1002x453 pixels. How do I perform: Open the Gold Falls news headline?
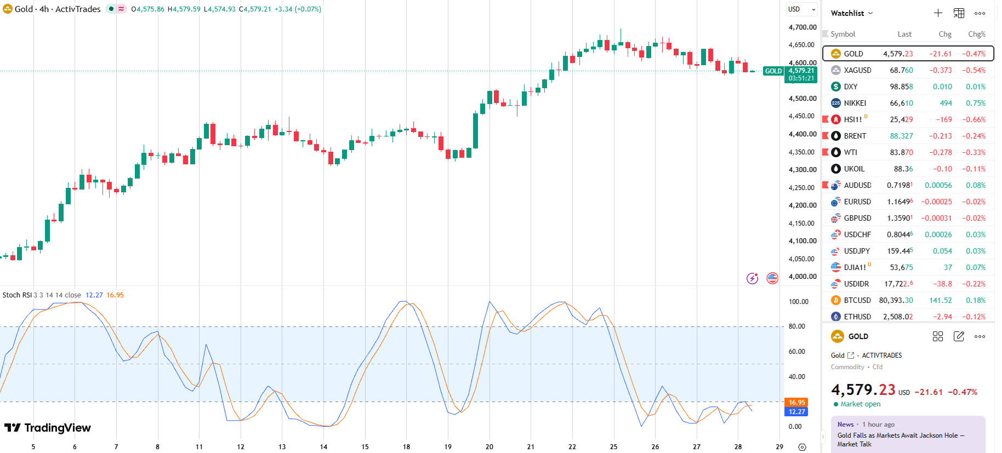[901, 440]
